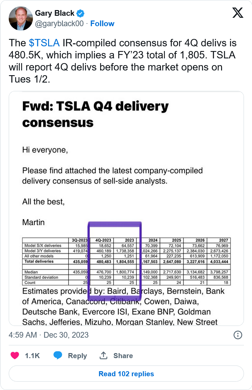The height and width of the screenshot is (390, 252).
Task: Click the Share text label
Action: (123, 356)
